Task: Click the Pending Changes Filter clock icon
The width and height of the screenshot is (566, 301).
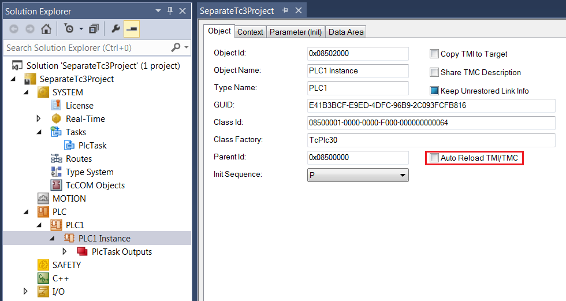Action: 69,28
